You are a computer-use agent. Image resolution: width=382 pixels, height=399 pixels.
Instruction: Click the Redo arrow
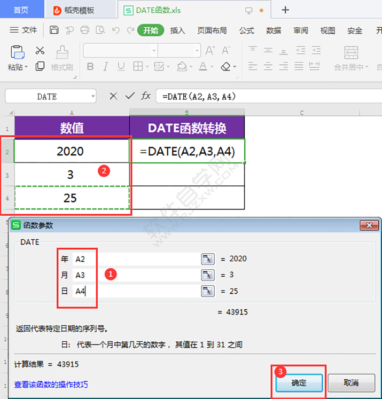pyautogui.click(x=130, y=30)
